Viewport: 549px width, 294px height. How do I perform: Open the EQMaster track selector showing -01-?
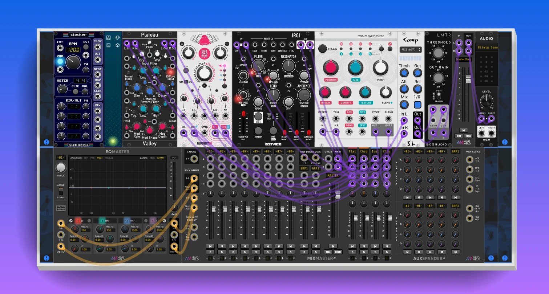tap(61, 158)
